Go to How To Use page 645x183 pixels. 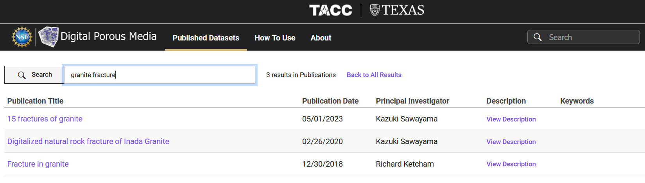click(275, 38)
